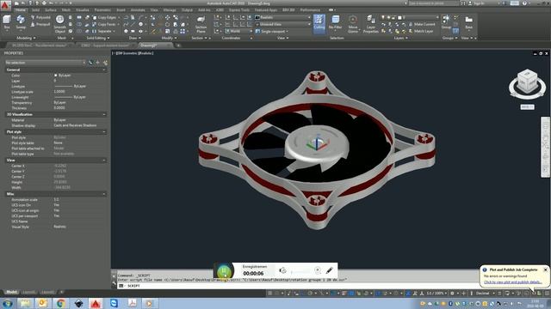
Task: Open the visual style Realistic dropdown
Action: (283, 17)
